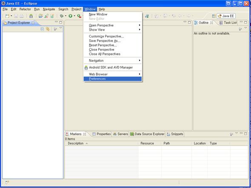Screen dimensions: 251x188
Task: Open the Project Explorer view menu triangle
Action: (x=60, y=28)
